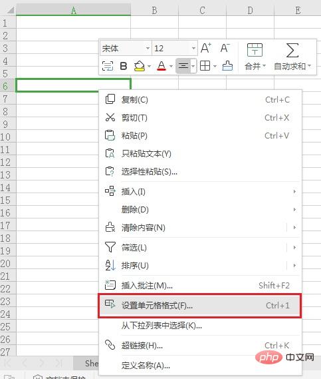Open the font size 12 dropdown
This screenshot has width=321, height=379.
pyautogui.click(x=193, y=48)
